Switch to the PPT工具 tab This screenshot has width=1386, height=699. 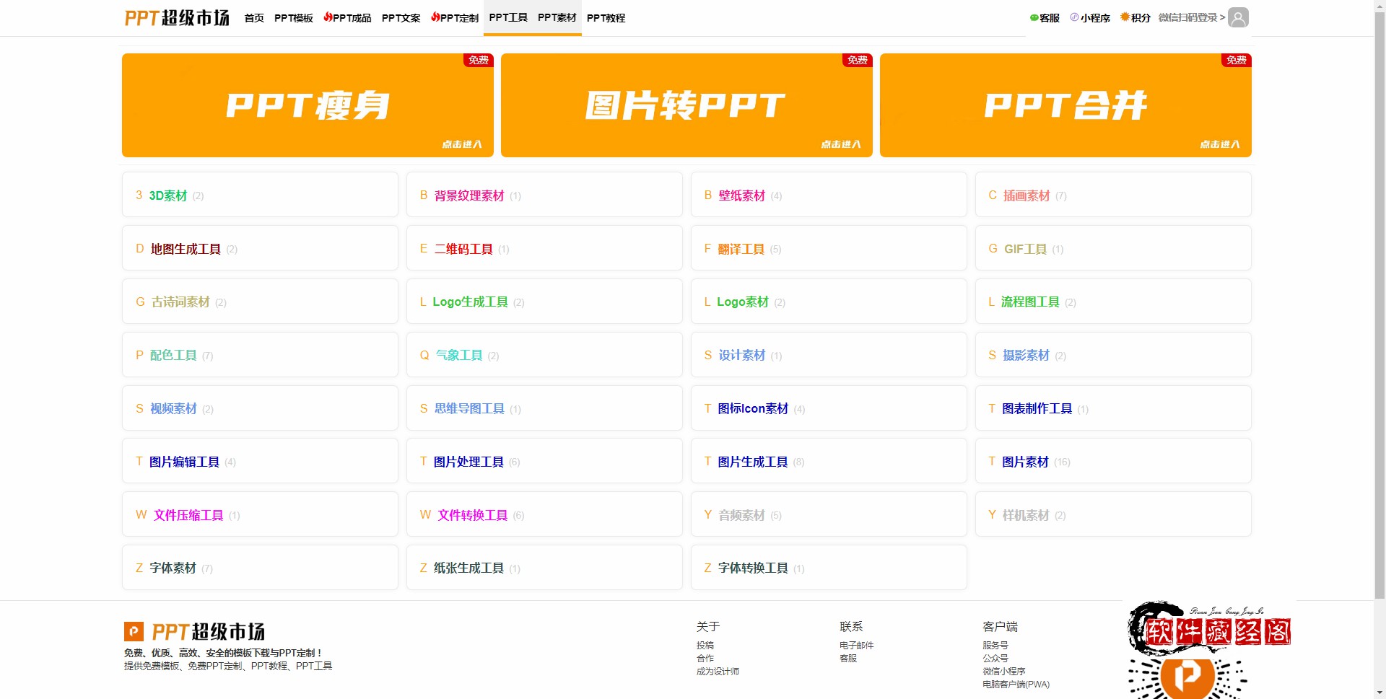click(x=508, y=17)
